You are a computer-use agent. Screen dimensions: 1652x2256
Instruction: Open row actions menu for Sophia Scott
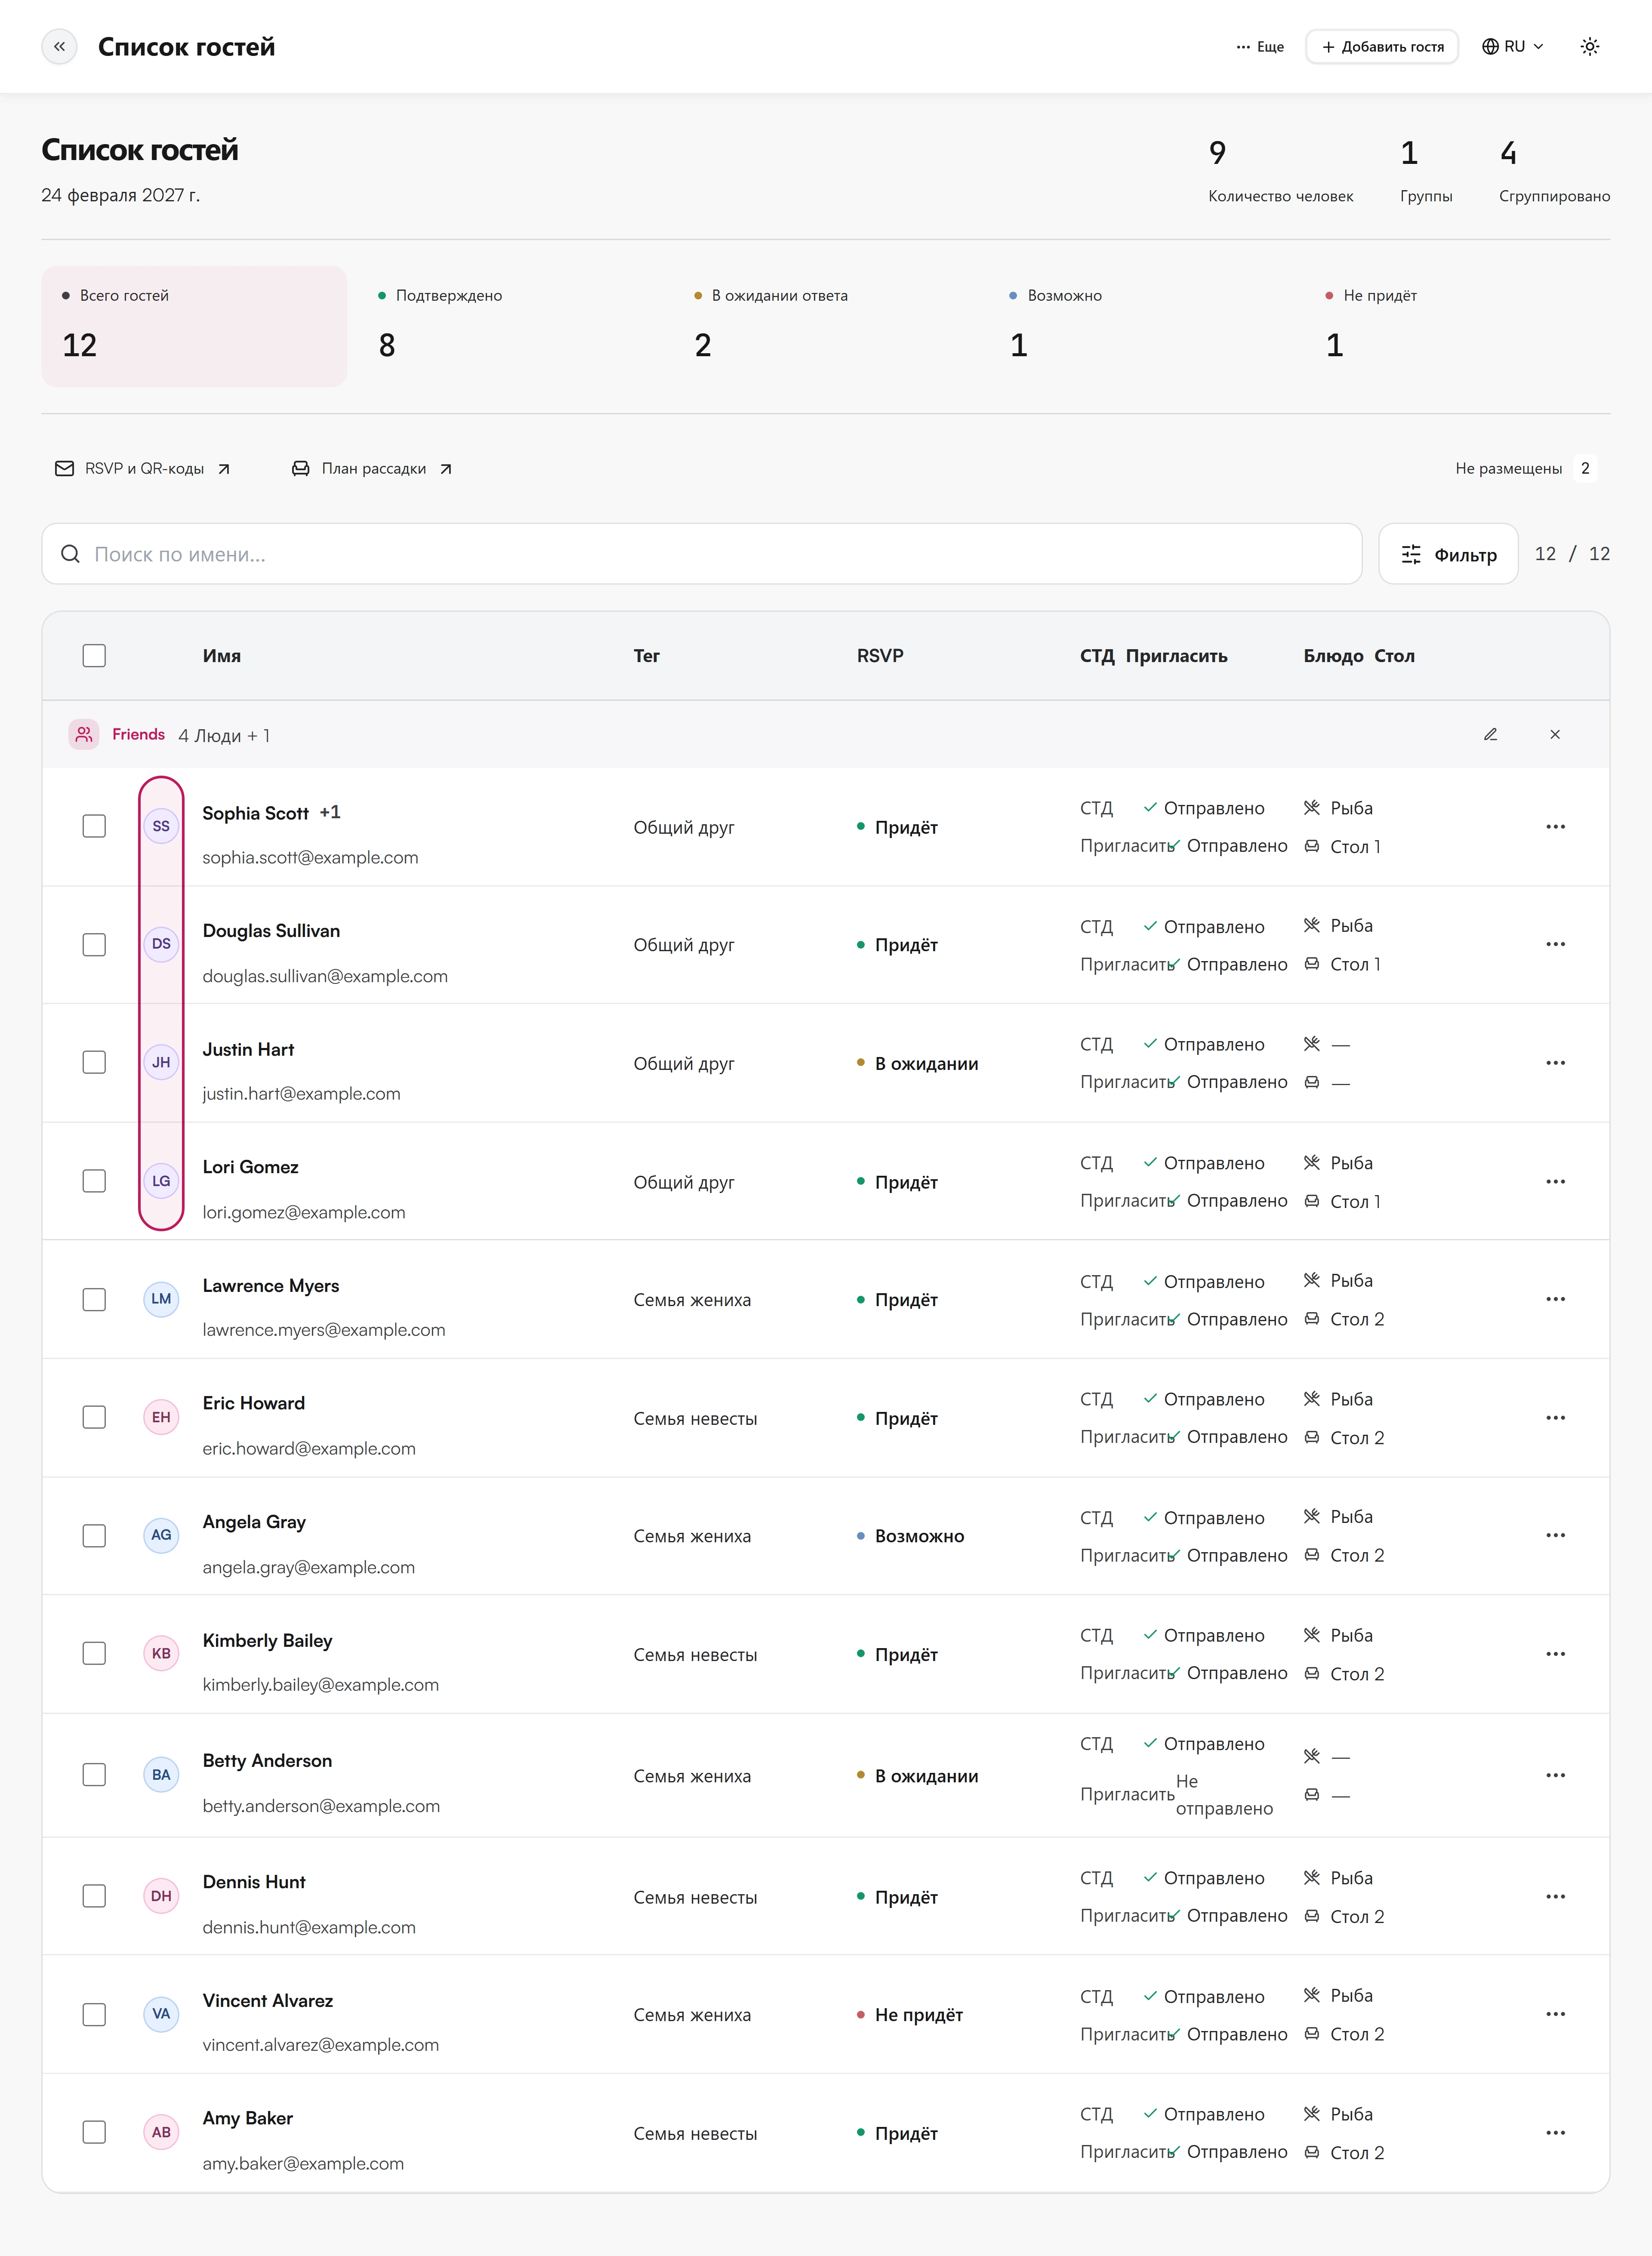pyautogui.click(x=1555, y=826)
